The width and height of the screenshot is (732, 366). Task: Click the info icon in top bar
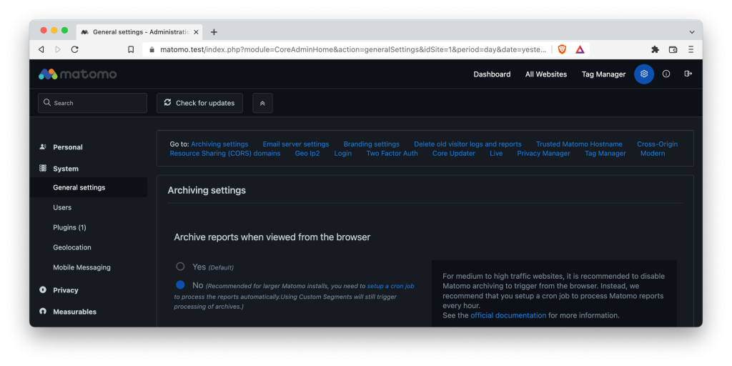point(666,74)
